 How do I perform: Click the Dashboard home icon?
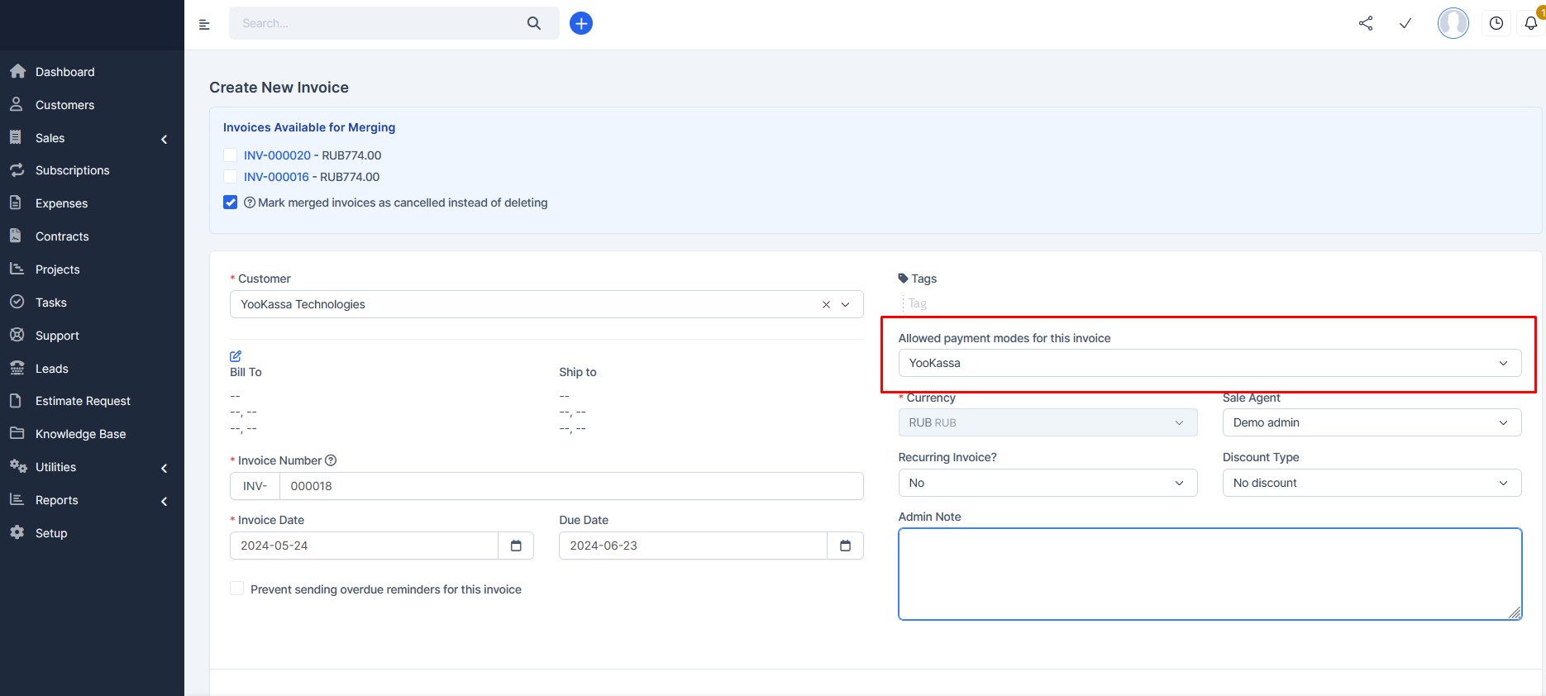[x=17, y=71]
